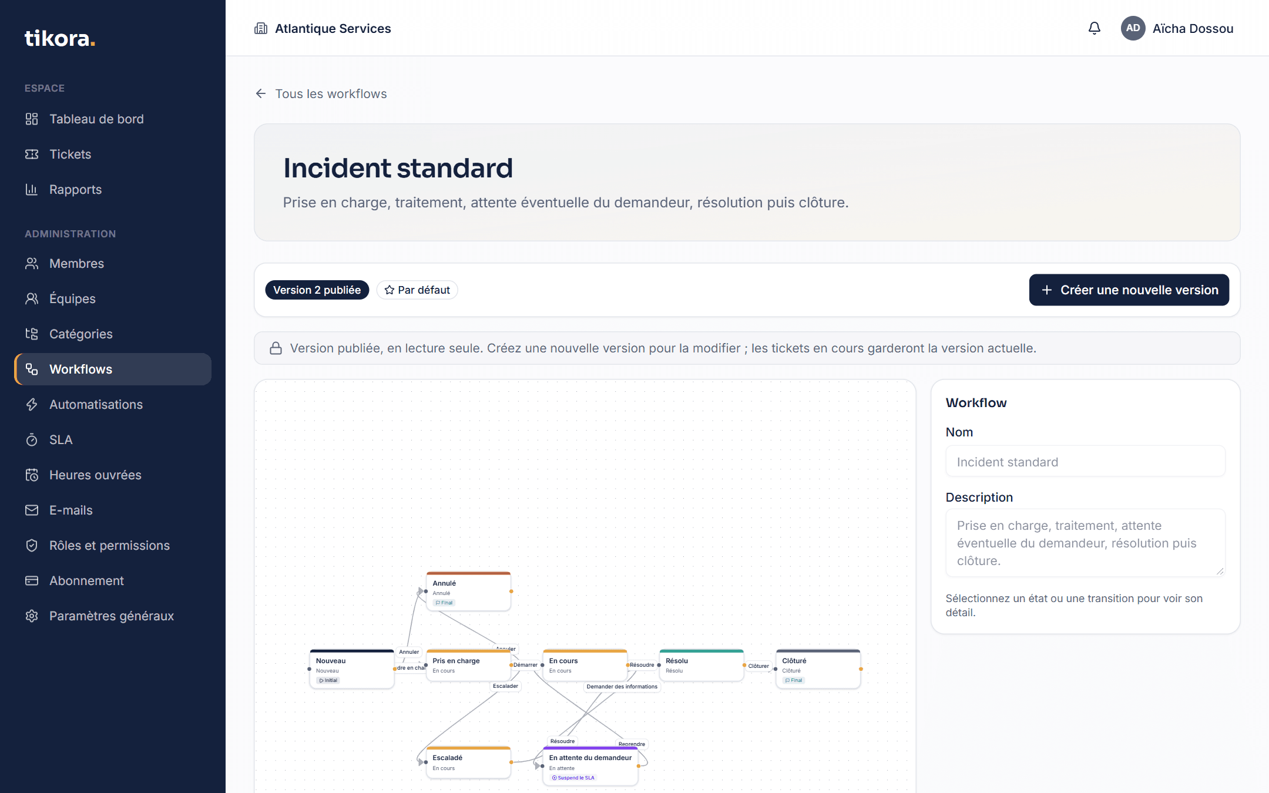Screen dimensions: 1269x793
Task: Click the Heures ouvrées calendar icon
Action: pos(32,475)
